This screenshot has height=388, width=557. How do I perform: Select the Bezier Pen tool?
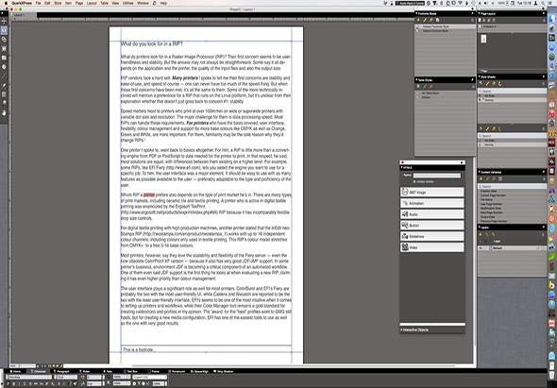coord(4,85)
